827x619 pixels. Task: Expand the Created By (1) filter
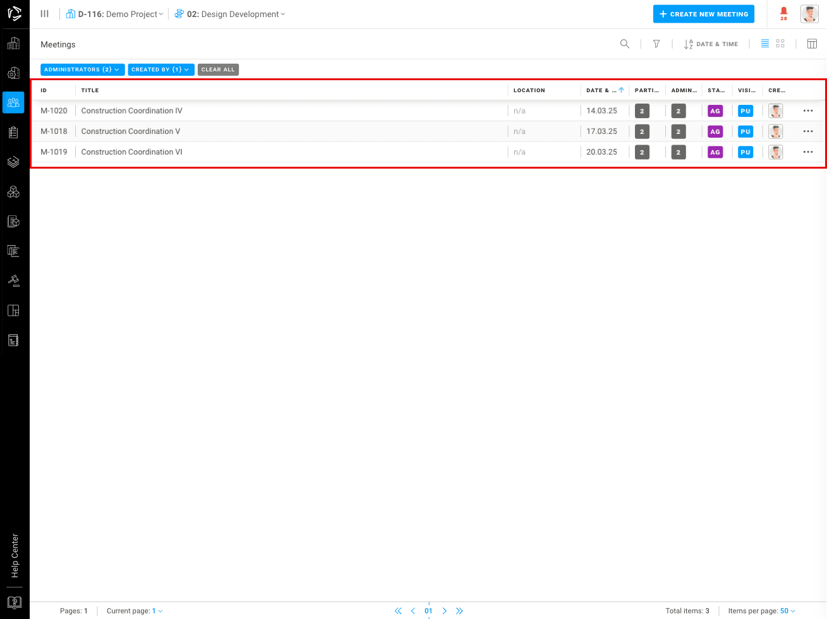coord(160,69)
